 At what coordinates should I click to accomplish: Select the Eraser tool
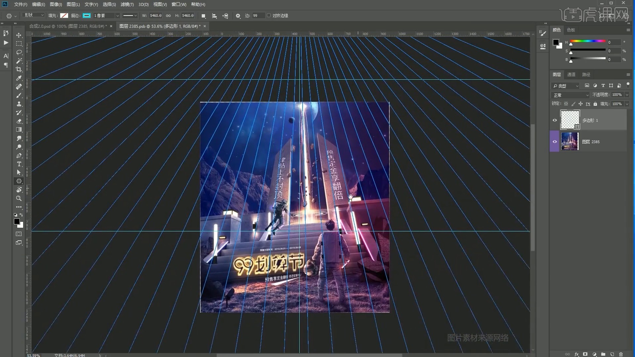(x=19, y=121)
